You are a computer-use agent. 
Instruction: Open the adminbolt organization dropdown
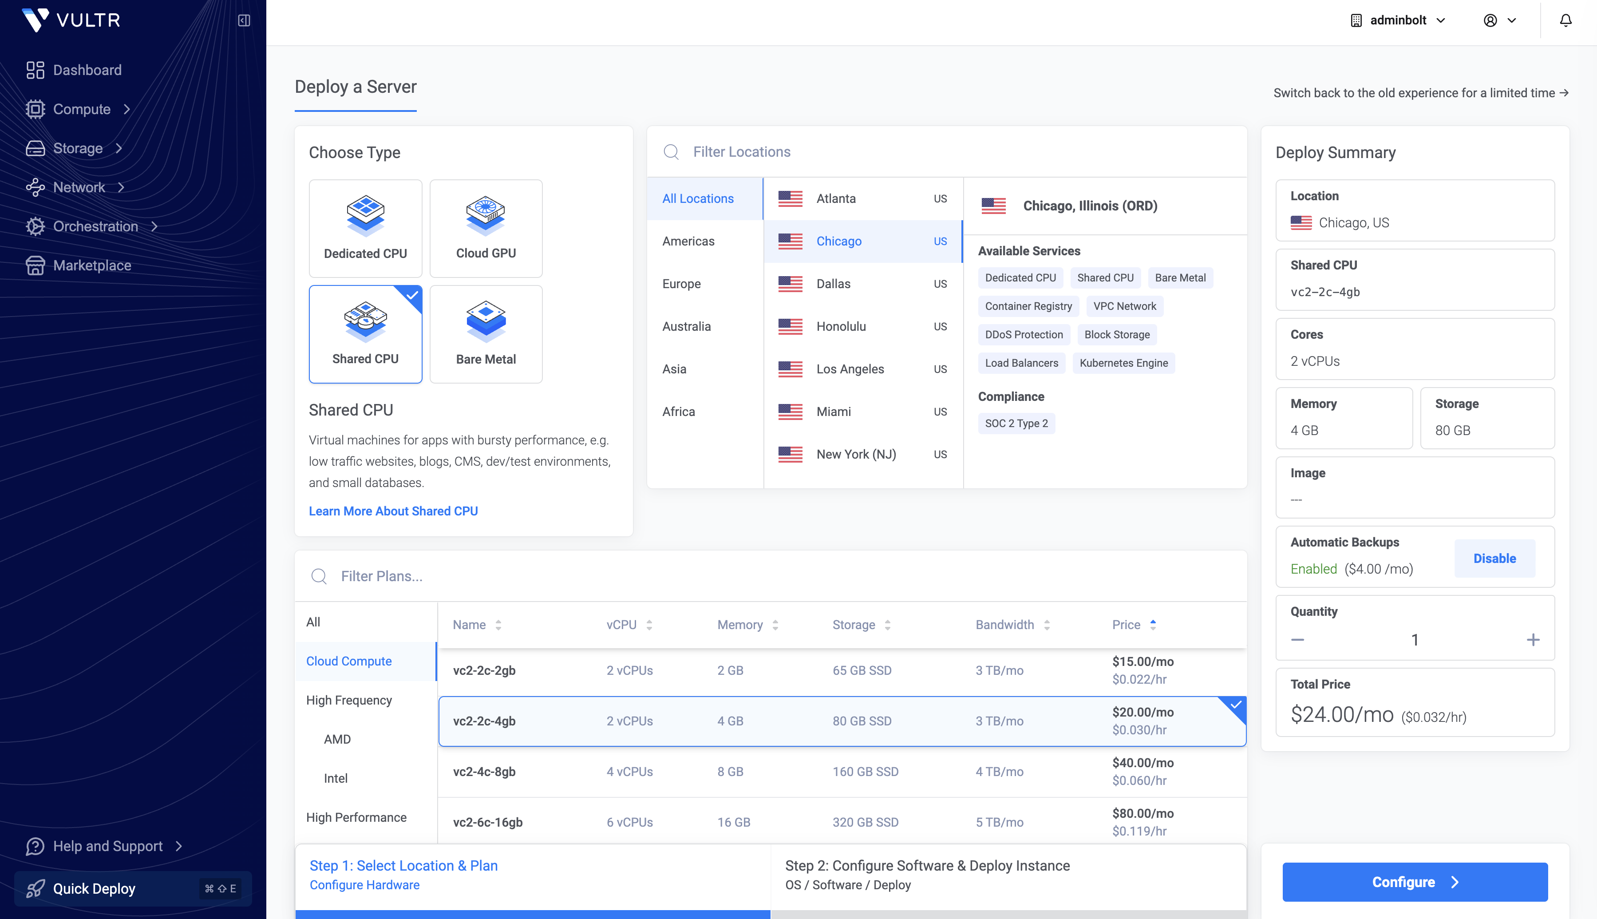pos(1398,20)
